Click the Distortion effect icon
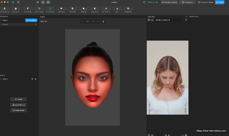The width and height of the screenshot is (229, 136). 72,9
